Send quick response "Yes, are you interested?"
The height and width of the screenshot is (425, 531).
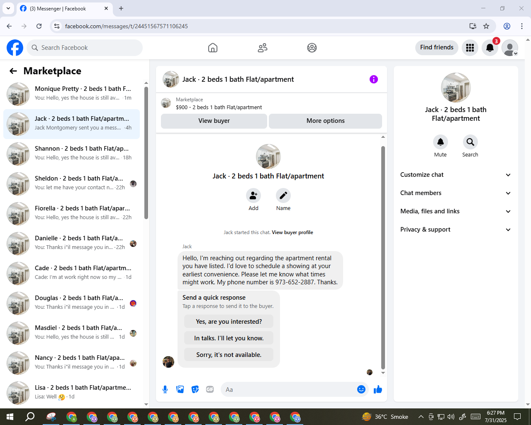229,322
